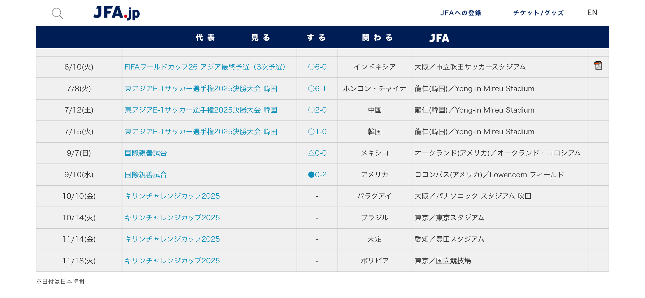Go to チケット/グッズ page

click(538, 13)
